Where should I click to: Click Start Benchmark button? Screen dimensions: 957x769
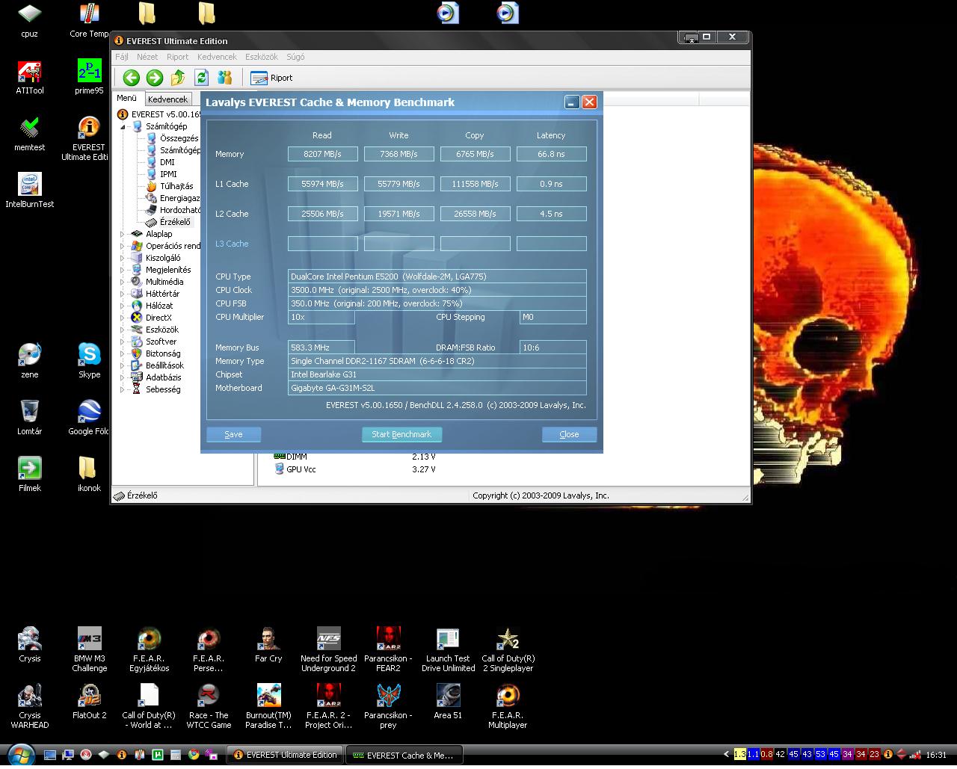(401, 434)
